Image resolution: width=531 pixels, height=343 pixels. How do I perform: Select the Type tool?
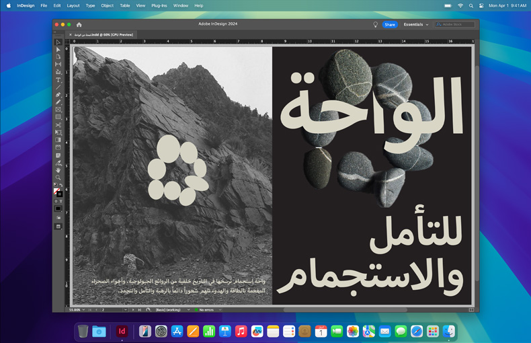point(58,80)
